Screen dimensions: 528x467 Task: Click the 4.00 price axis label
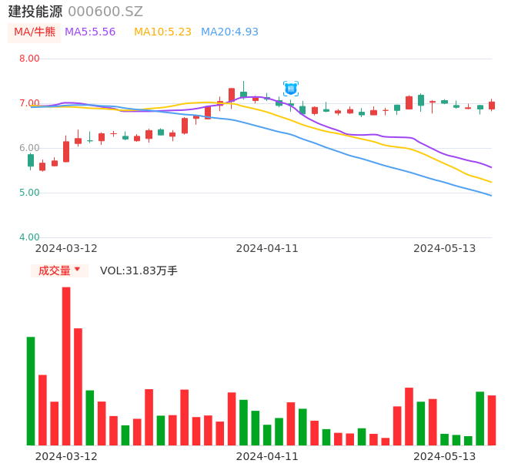tap(29, 237)
